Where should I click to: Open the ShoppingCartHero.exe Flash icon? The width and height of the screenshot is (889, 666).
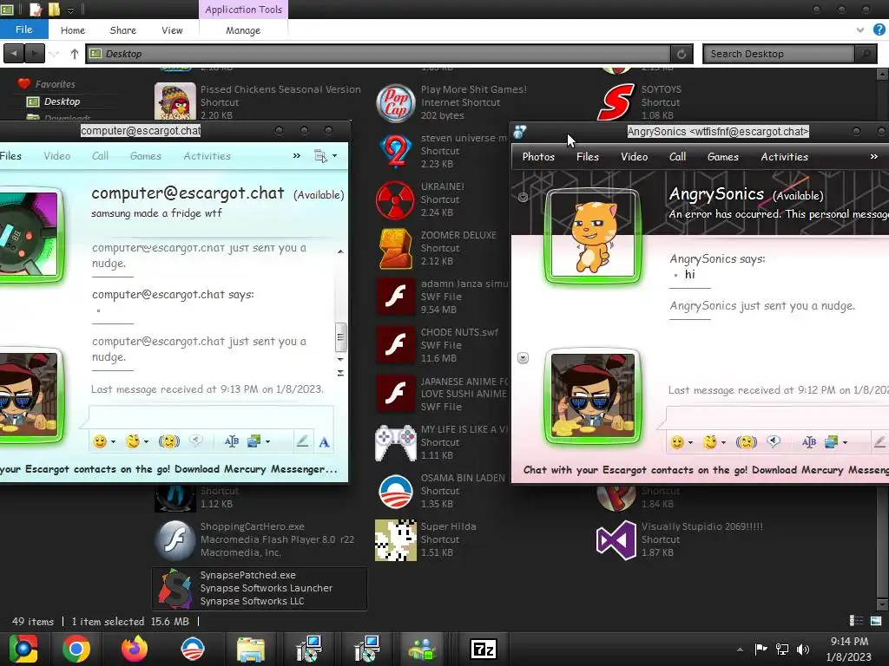click(175, 539)
